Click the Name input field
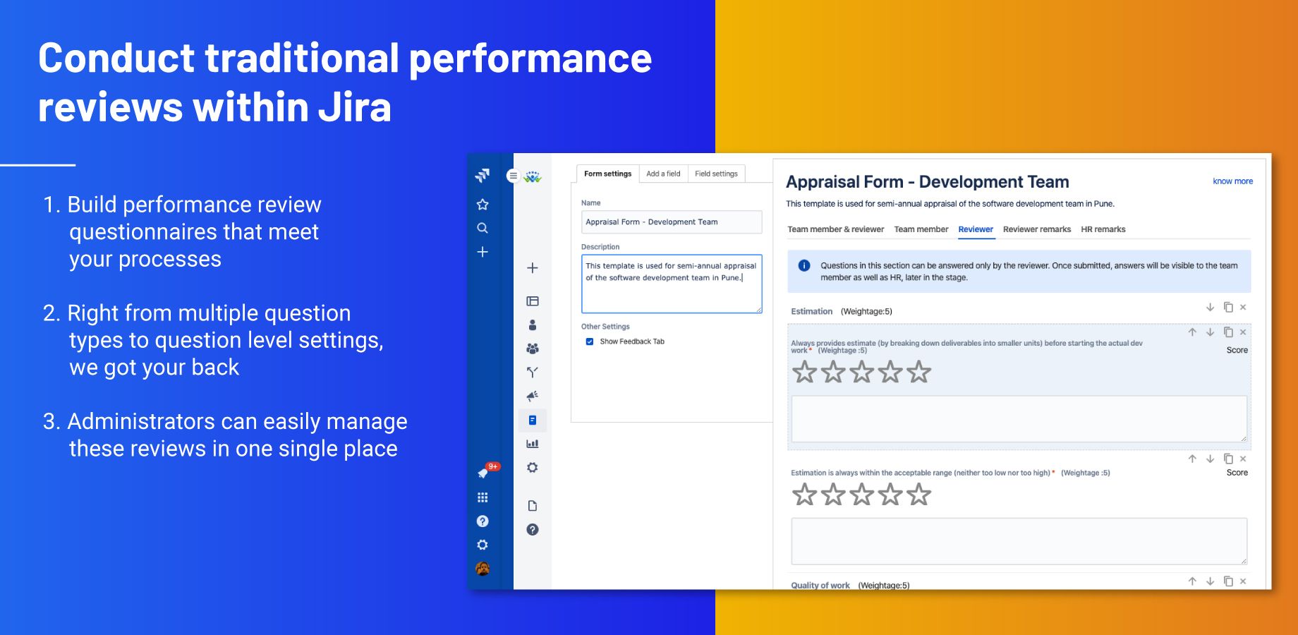 coord(672,222)
